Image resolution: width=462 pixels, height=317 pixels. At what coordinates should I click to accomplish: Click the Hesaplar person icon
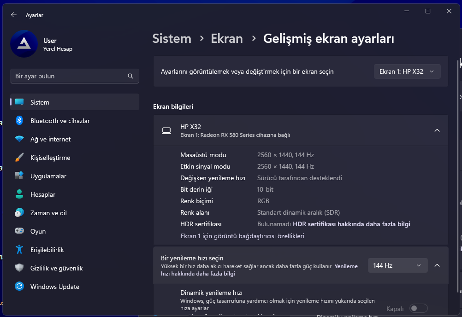pos(19,194)
